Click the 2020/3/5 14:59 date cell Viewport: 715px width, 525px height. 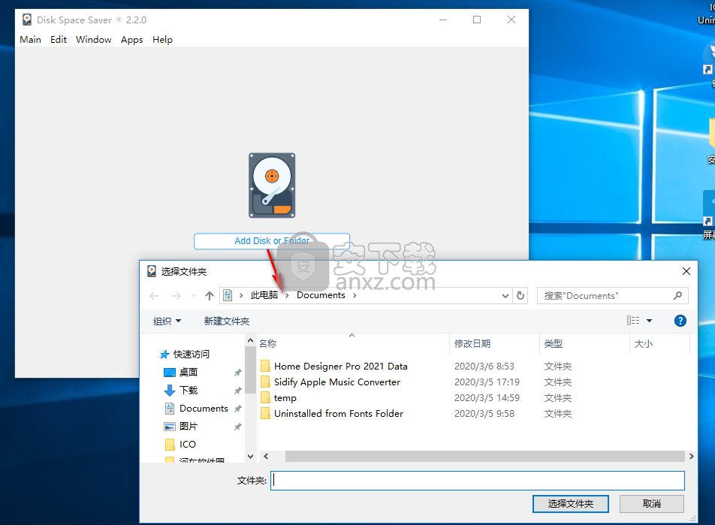[x=487, y=398]
